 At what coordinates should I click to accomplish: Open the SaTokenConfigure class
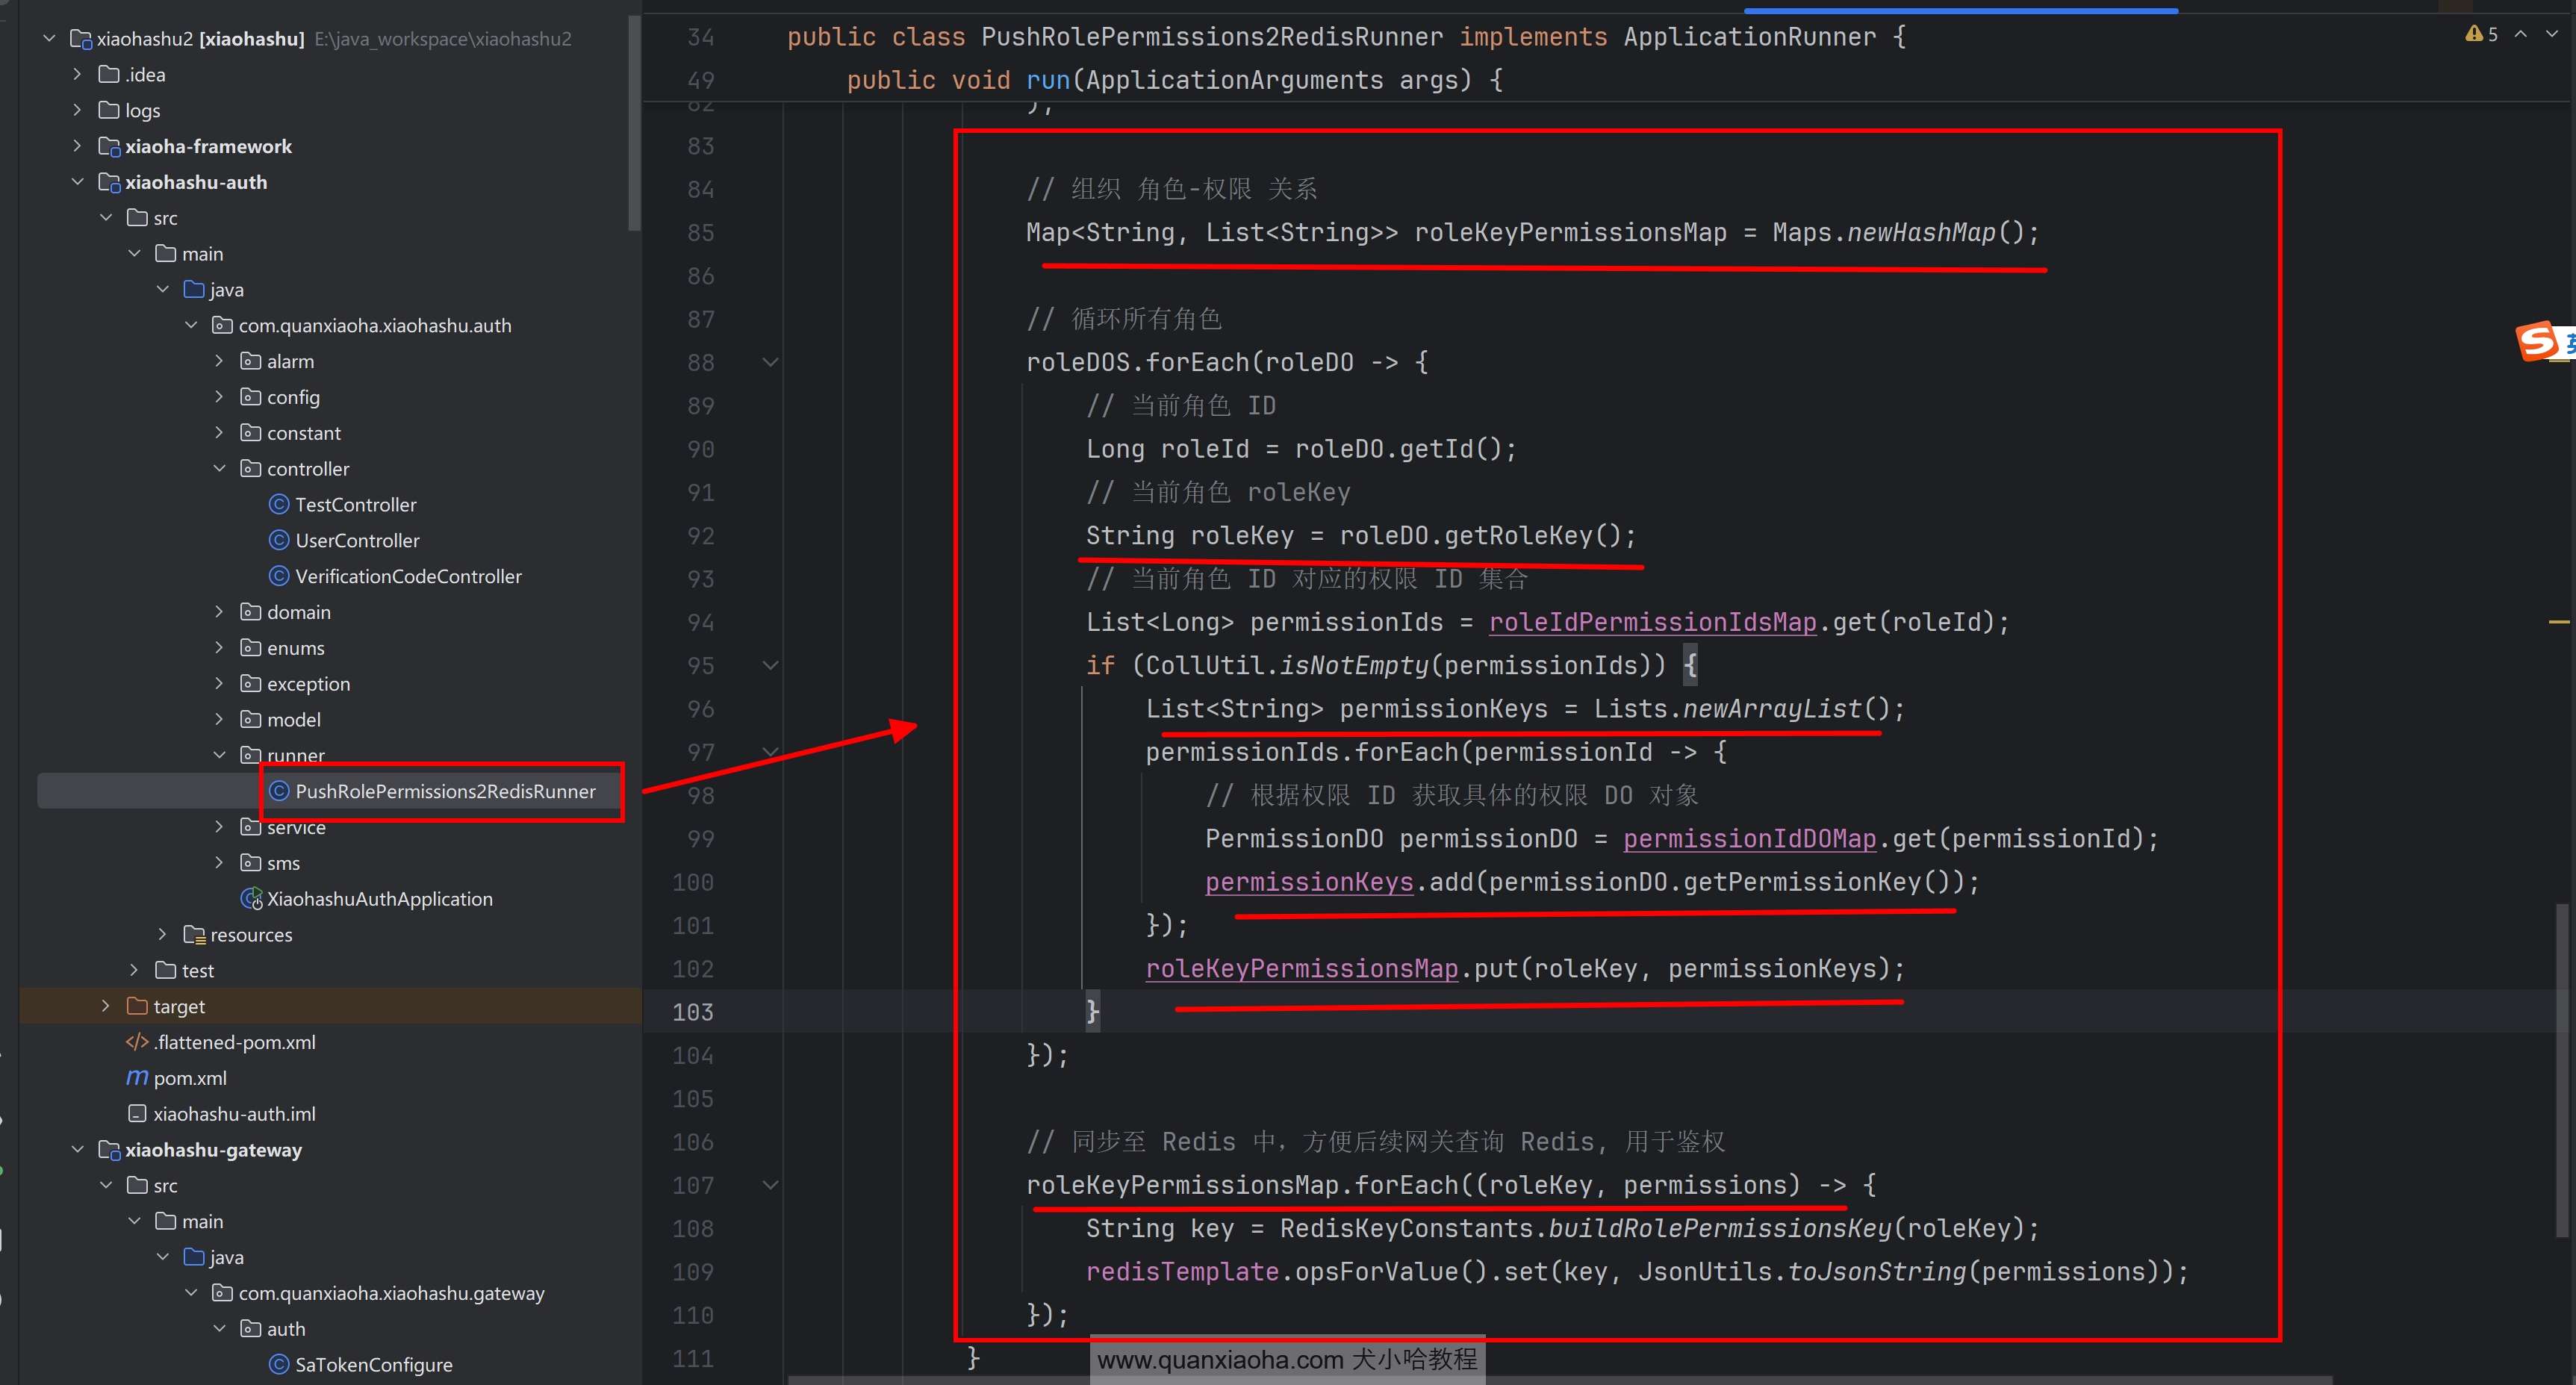[373, 1364]
